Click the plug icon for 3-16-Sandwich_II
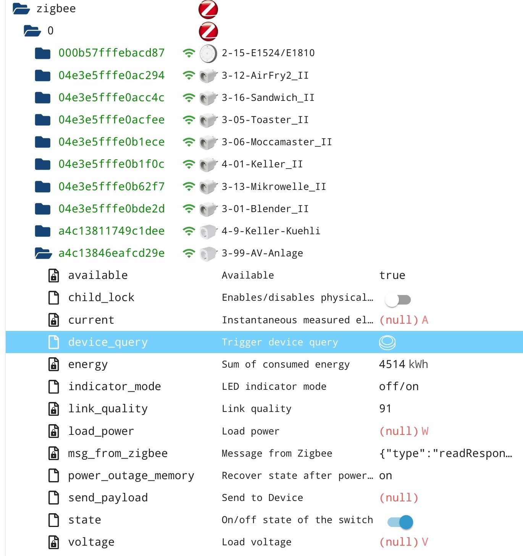The image size is (523, 556). [x=208, y=98]
